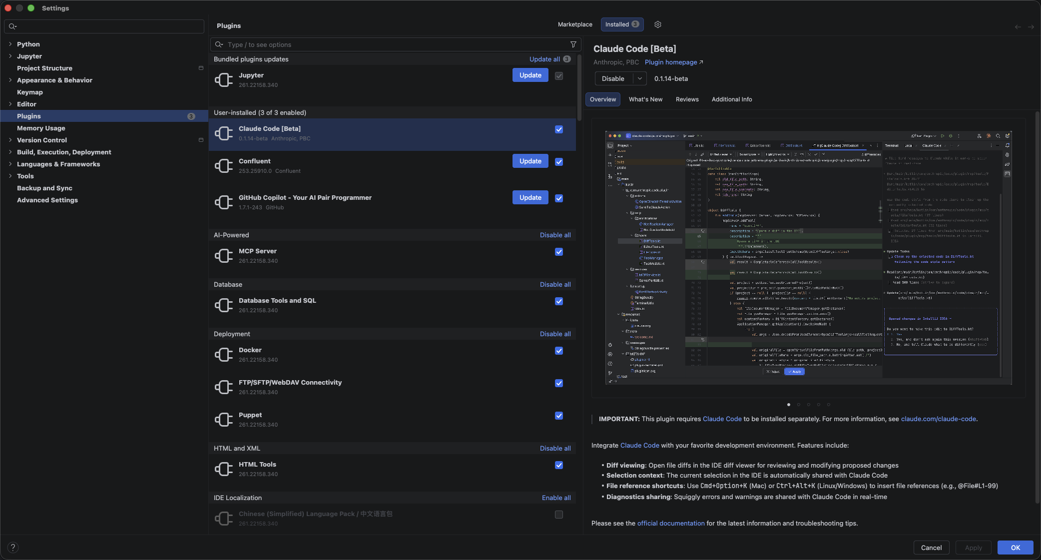Show the second screenshot via carousel dot
1041x560 pixels.
(799, 405)
